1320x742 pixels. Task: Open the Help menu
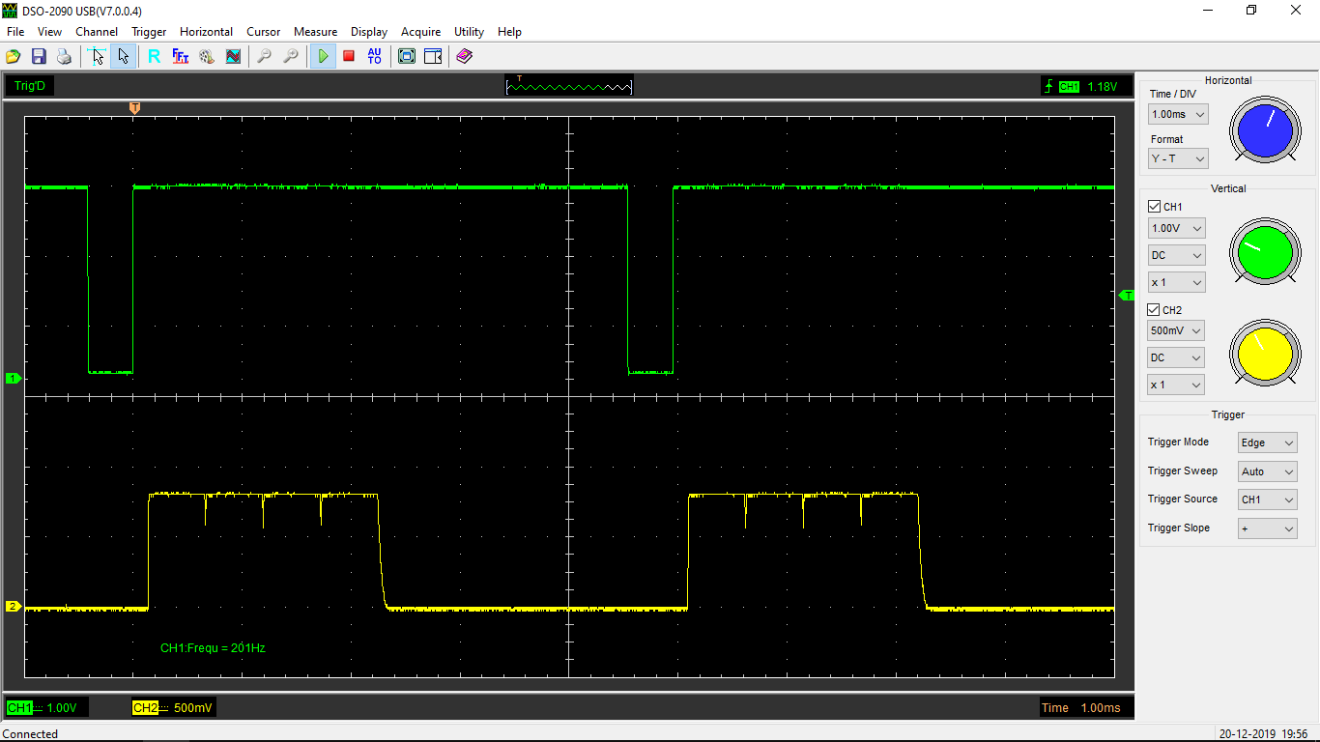[x=509, y=32]
